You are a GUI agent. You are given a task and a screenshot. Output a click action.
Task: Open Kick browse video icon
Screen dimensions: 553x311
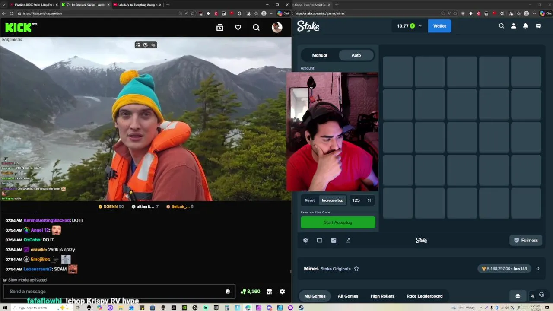[220, 28]
